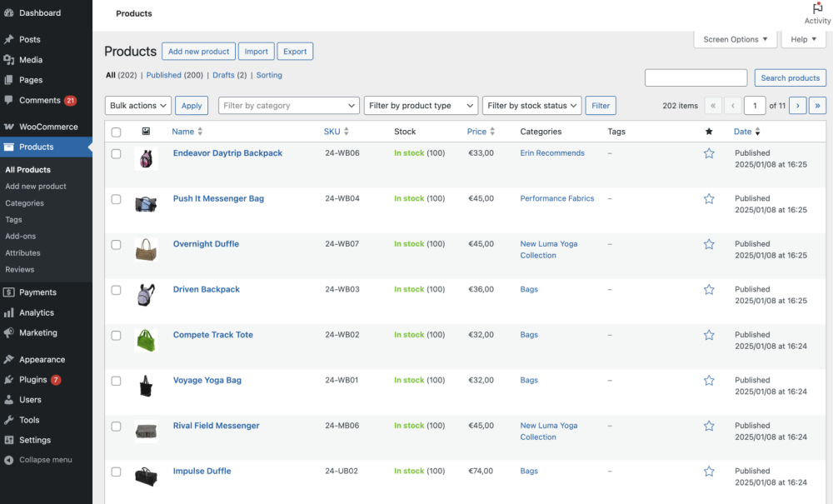Click the Tools wrench icon
The height and width of the screenshot is (504, 833).
[x=8, y=420]
